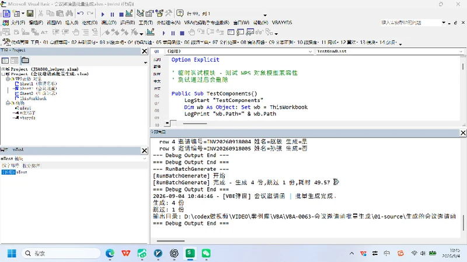467x262 pixels.
Task: Open the Locals Window icon
Action: (x=231, y=32)
